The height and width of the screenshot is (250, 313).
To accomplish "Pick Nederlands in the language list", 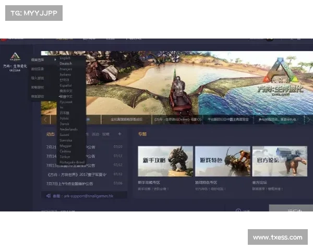I will [x=69, y=129].
